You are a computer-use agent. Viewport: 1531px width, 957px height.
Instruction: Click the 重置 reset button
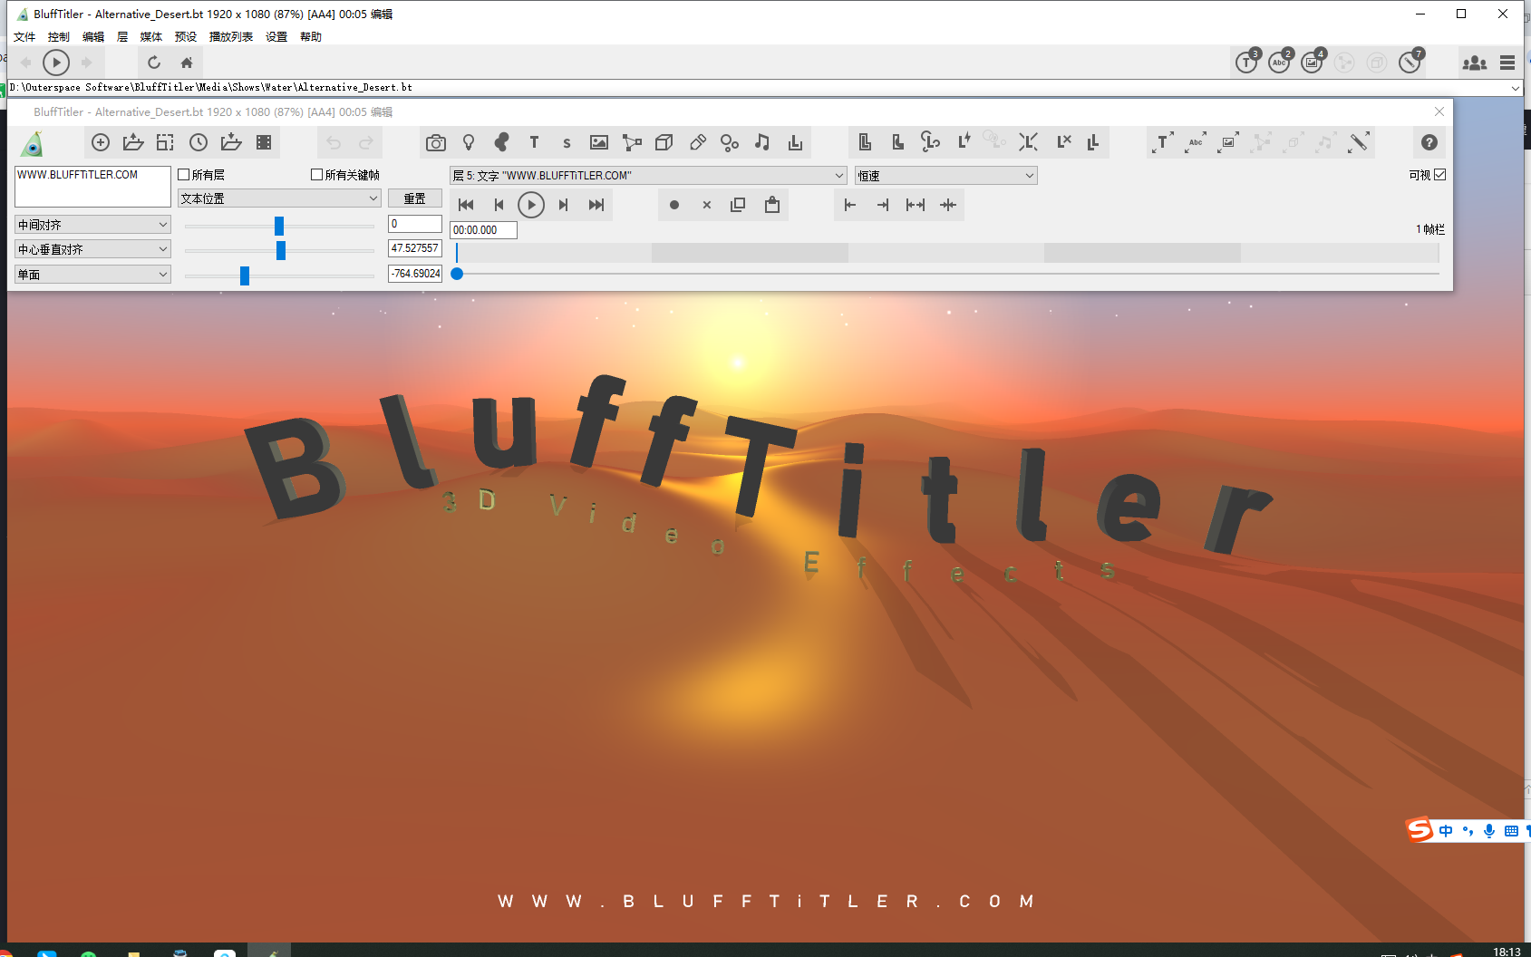pos(415,198)
